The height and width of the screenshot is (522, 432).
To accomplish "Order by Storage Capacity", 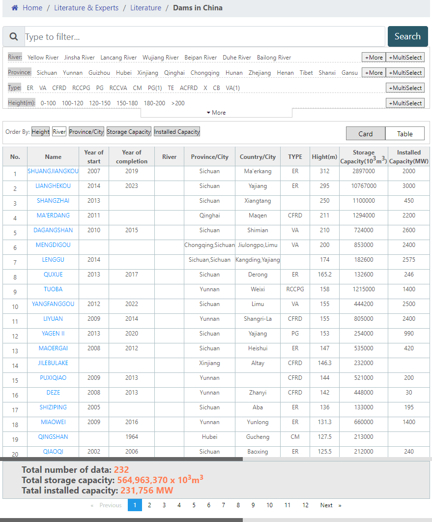I will 129,131.
